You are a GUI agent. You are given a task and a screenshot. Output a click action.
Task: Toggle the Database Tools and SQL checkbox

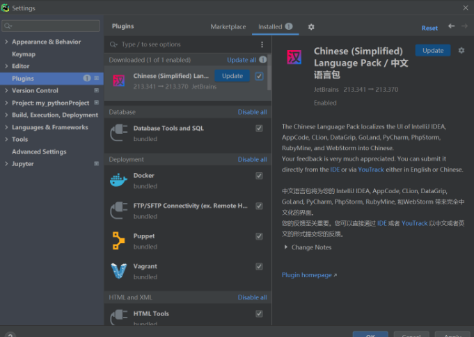tap(259, 129)
